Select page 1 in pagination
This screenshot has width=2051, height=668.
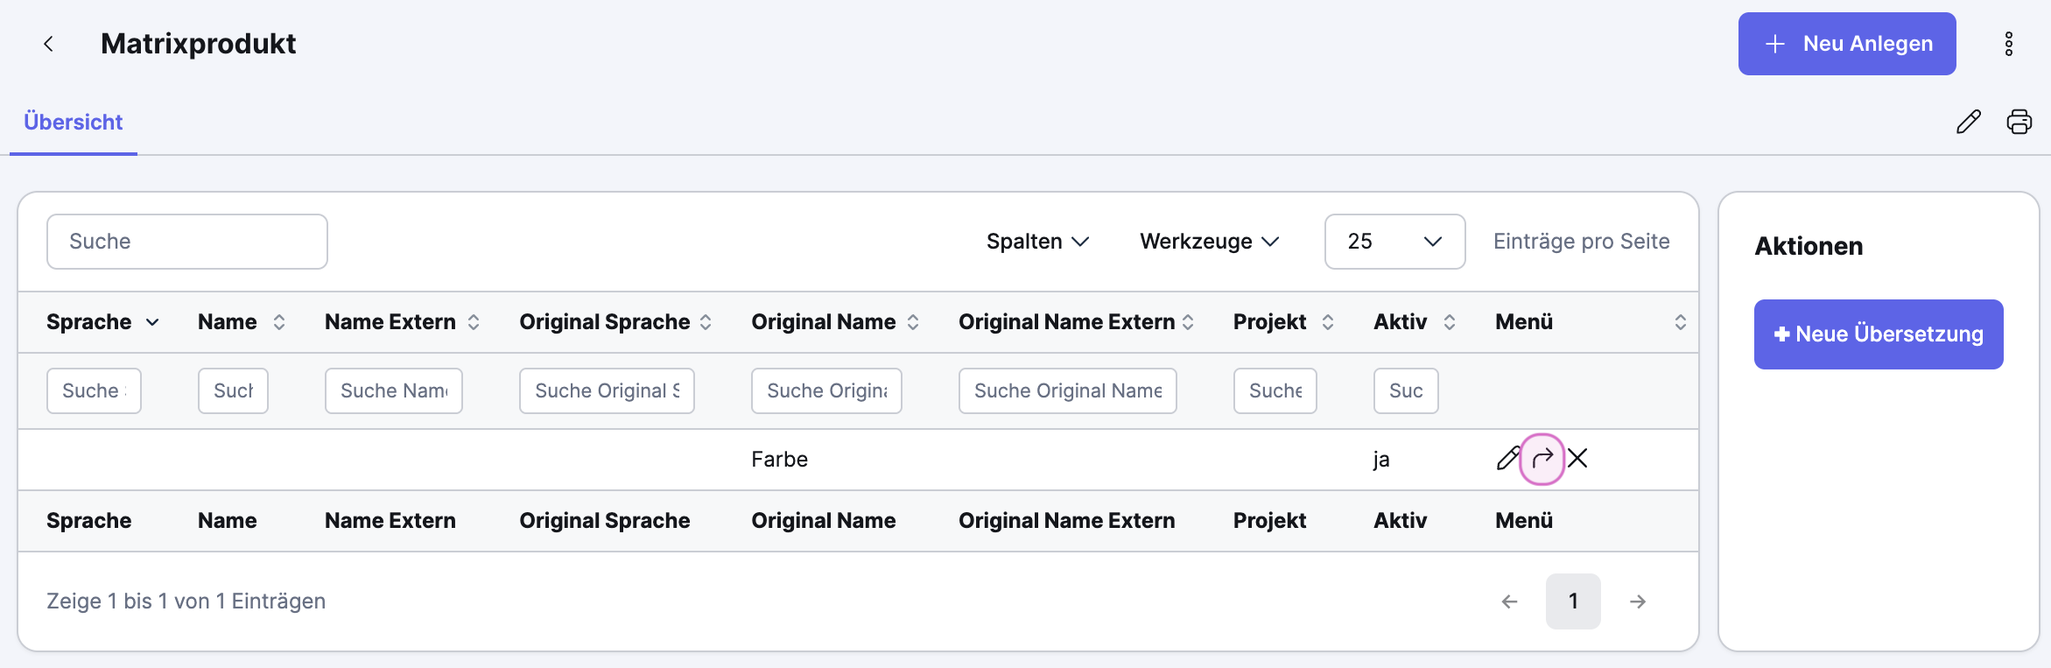[1572, 601]
